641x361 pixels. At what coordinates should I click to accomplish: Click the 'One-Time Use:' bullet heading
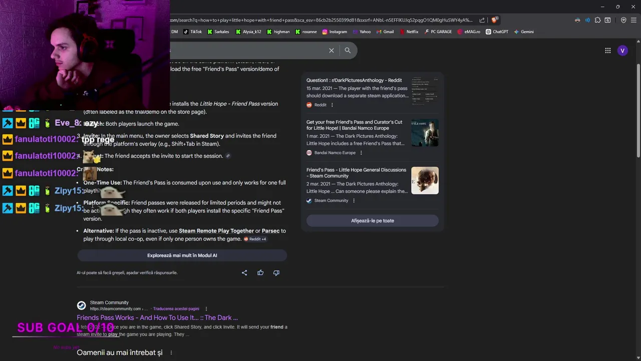point(103,183)
